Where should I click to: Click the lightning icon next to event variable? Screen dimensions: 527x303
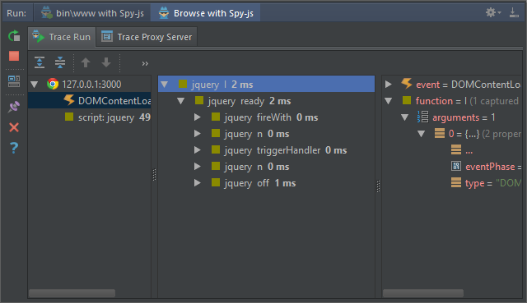coord(407,84)
